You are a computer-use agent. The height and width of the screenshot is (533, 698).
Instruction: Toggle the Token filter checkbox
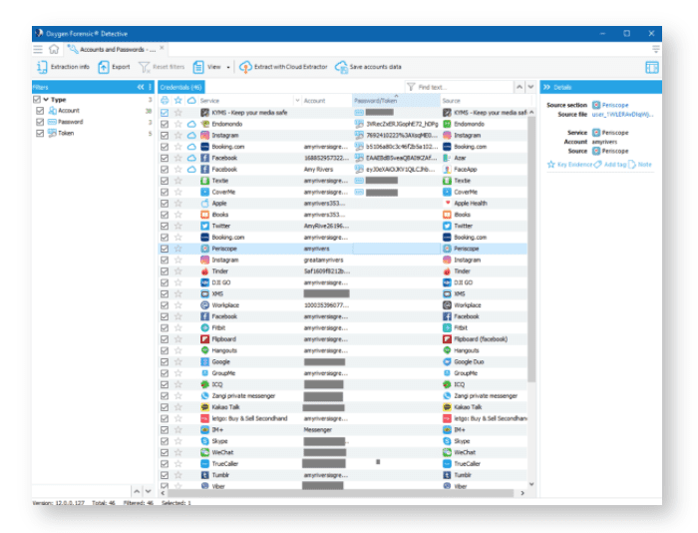click(x=40, y=133)
